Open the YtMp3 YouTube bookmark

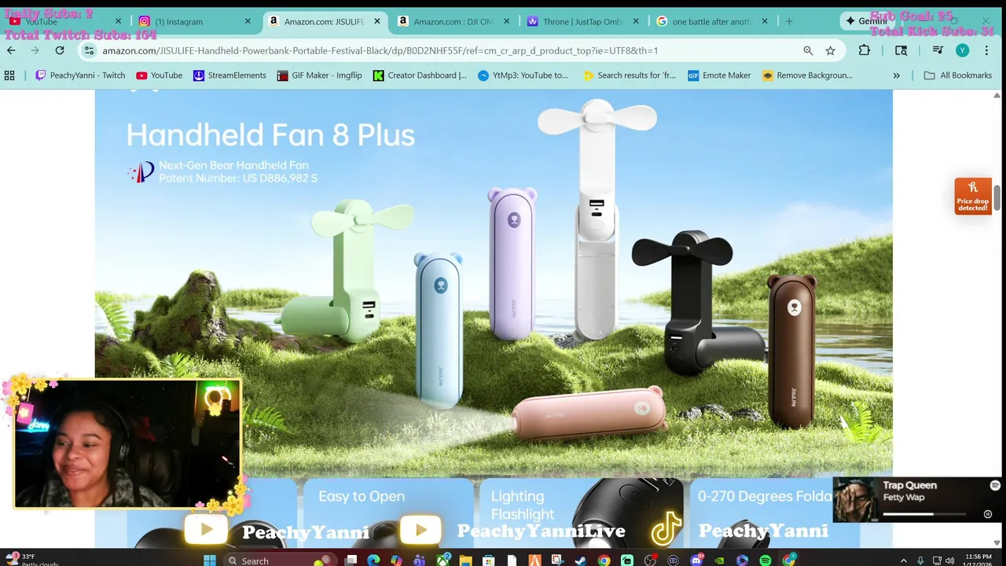click(x=523, y=75)
